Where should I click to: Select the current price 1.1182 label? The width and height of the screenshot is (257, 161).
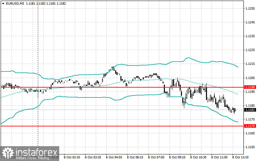point(250,110)
